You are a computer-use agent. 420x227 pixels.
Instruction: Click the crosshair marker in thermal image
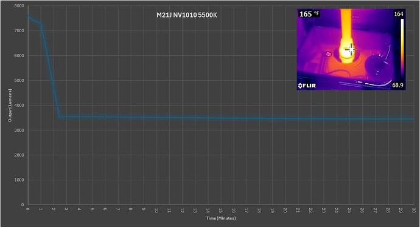[x=351, y=49]
